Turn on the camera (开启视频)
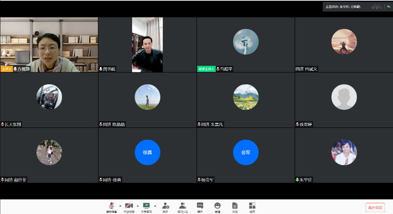 tap(129, 207)
